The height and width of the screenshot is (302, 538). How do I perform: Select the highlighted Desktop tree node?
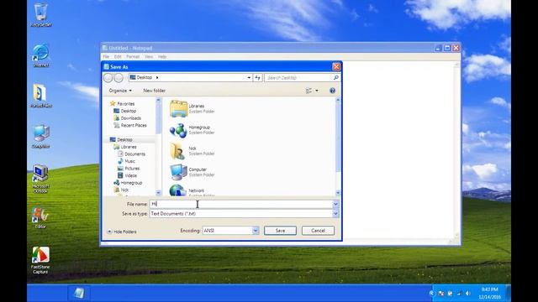click(121, 140)
